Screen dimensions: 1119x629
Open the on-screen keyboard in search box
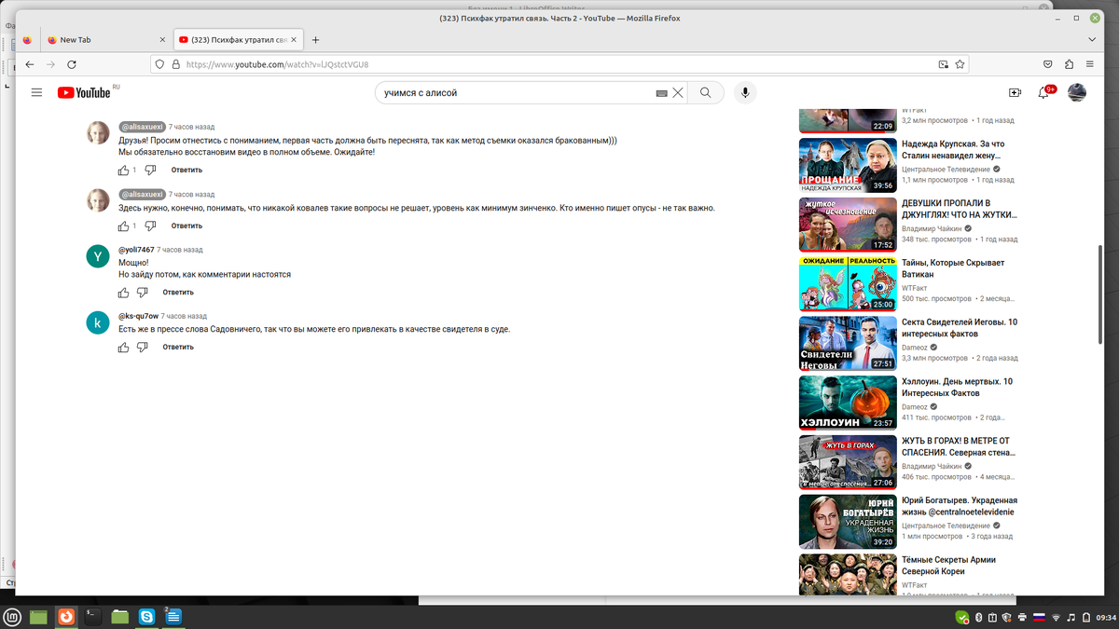(661, 93)
